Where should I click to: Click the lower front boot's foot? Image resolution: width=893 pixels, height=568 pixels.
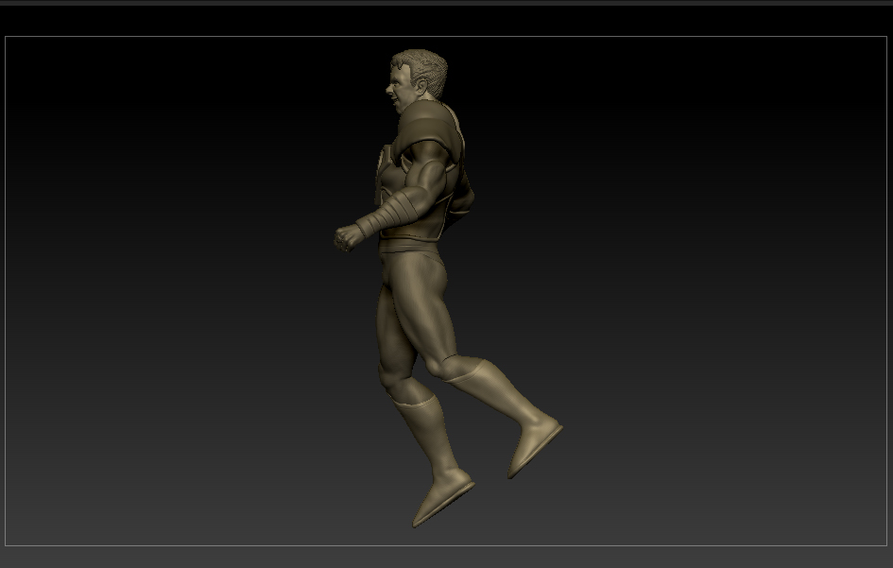click(442, 497)
